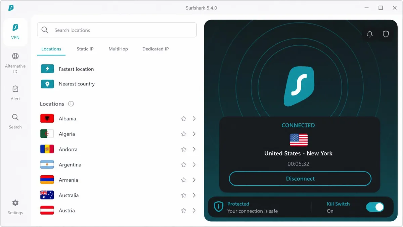Click the United States flag in connection card
This screenshot has height=227, width=403.
(x=299, y=140)
